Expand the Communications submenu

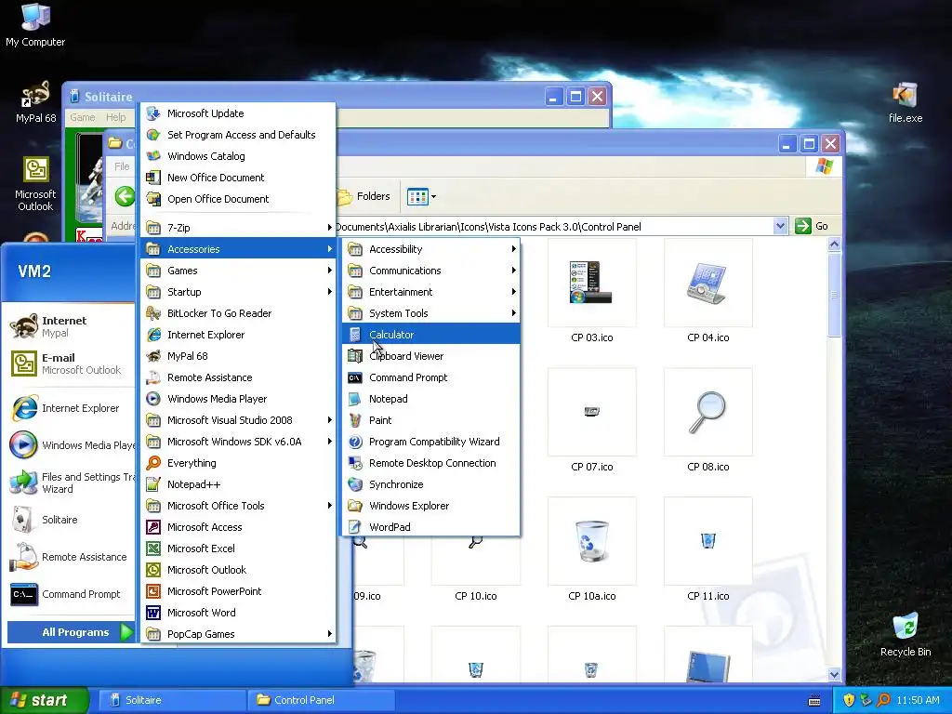click(x=431, y=271)
